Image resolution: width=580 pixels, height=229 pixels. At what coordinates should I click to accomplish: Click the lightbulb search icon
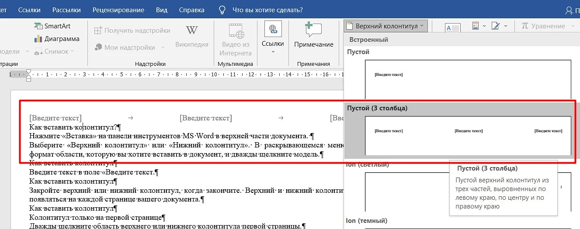click(x=222, y=10)
